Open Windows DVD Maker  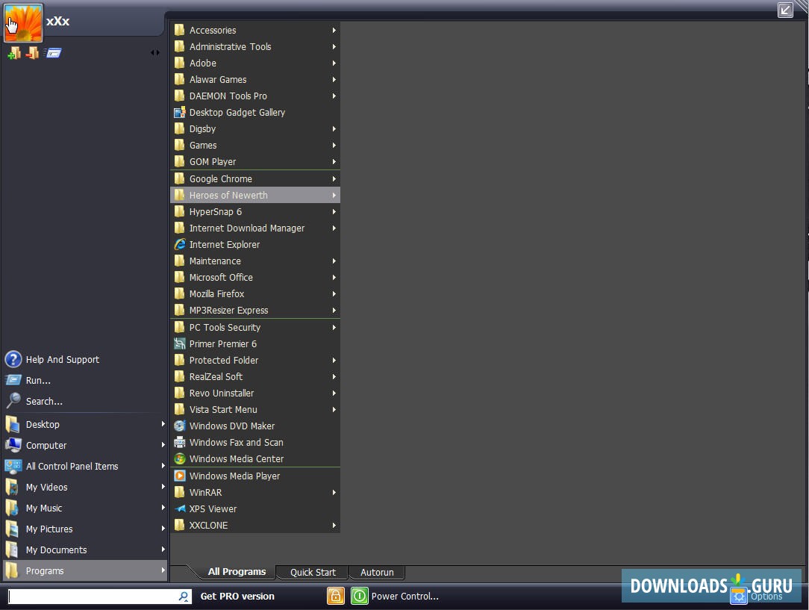(255, 426)
